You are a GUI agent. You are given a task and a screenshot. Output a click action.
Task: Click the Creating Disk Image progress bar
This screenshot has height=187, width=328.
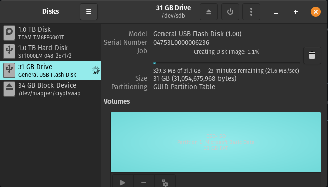tap(227, 63)
